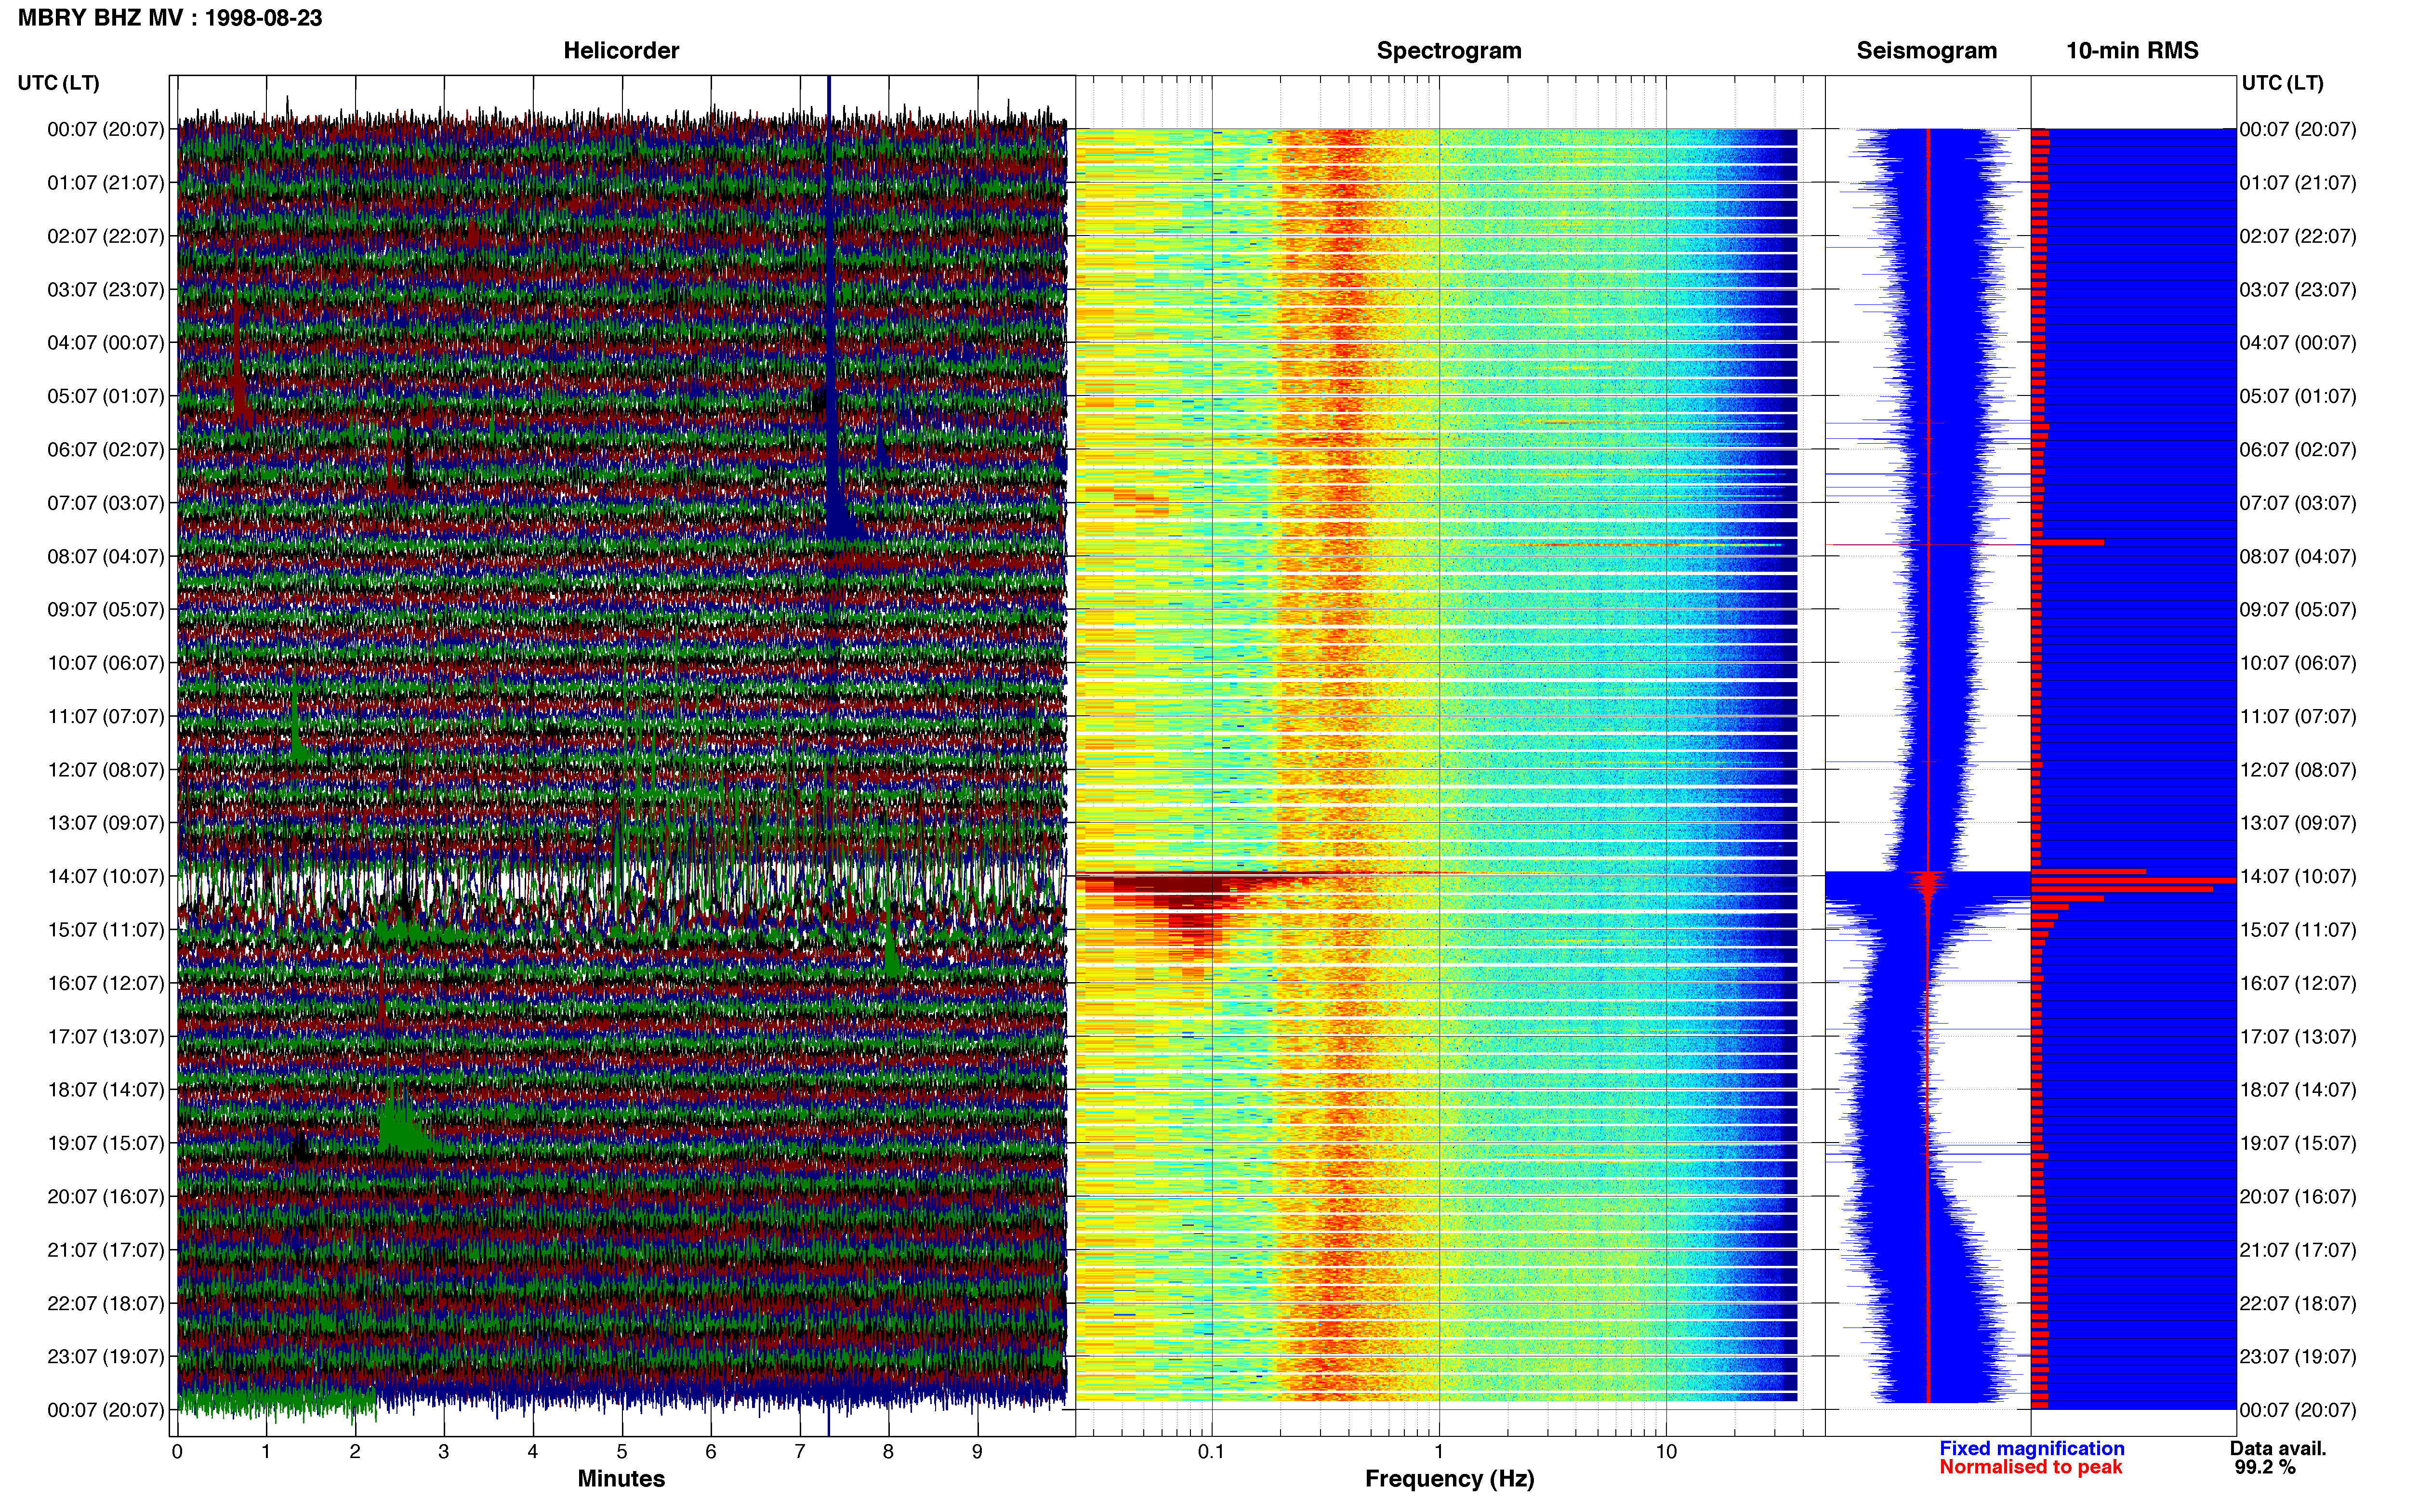The height and width of the screenshot is (1512, 2418).
Task: Click Helicorder time label 06:07 (02:07)
Action: click(x=106, y=450)
